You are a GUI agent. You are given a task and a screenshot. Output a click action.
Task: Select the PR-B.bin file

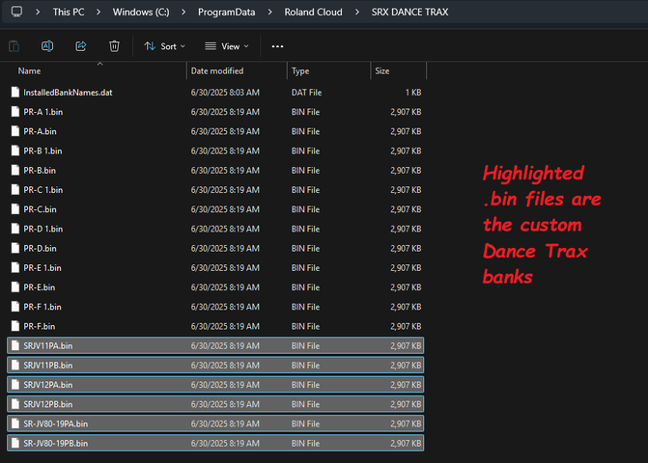click(x=215, y=170)
